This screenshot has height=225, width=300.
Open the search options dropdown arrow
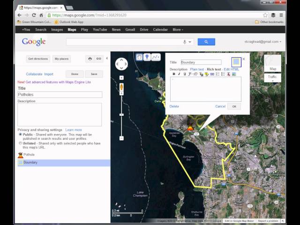[190, 42]
